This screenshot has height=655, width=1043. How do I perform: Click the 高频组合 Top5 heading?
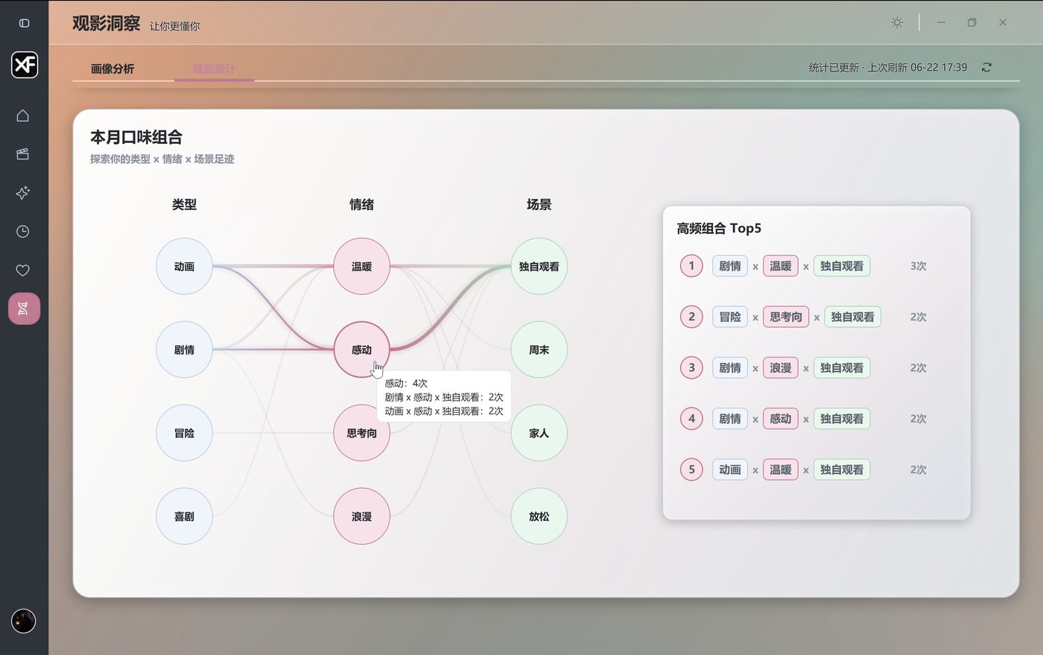719,228
